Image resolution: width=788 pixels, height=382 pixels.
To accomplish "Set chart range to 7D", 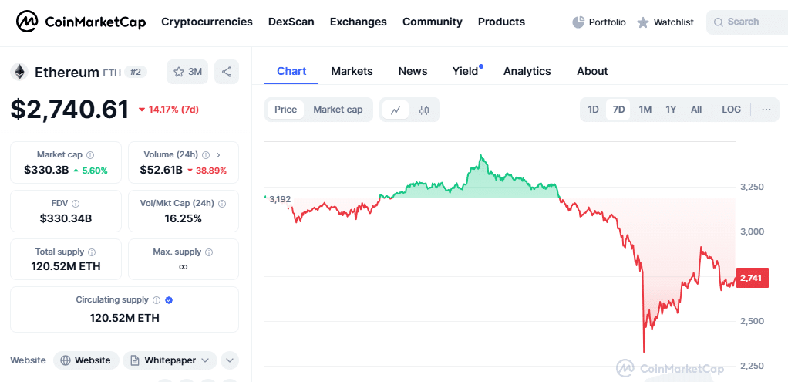I will click(618, 110).
